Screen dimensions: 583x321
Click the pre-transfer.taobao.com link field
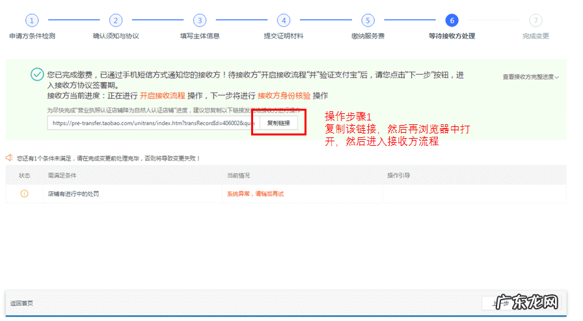click(x=153, y=123)
